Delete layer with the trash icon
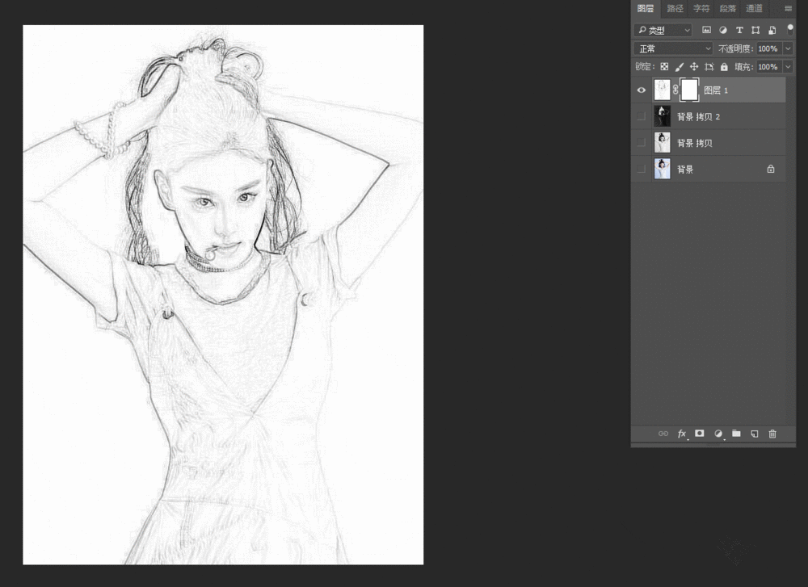Viewport: 808px width, 587px height. pyautogui.click(x=772, y=434)
